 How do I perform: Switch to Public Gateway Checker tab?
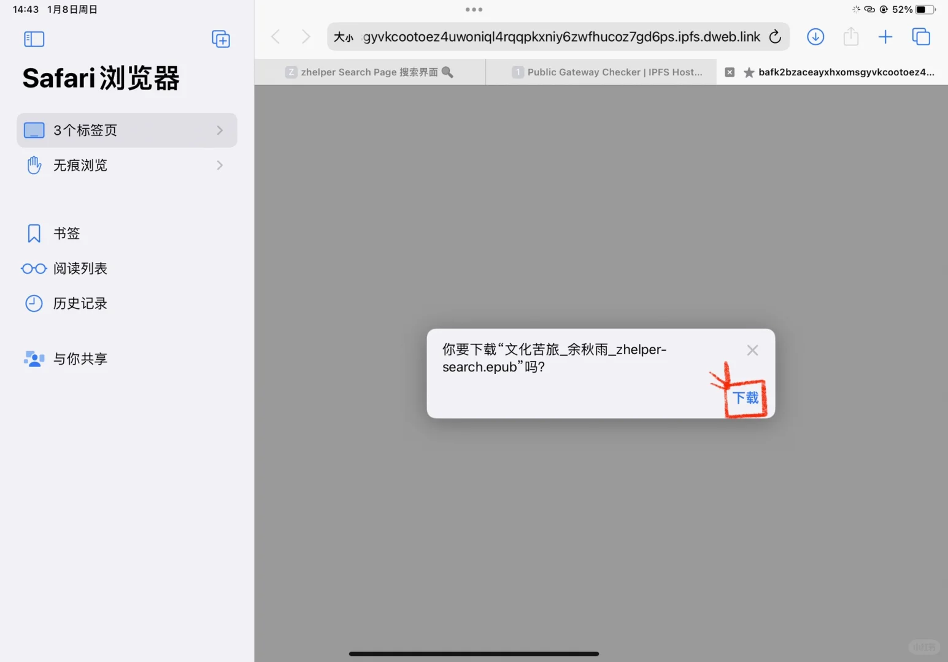601,72
